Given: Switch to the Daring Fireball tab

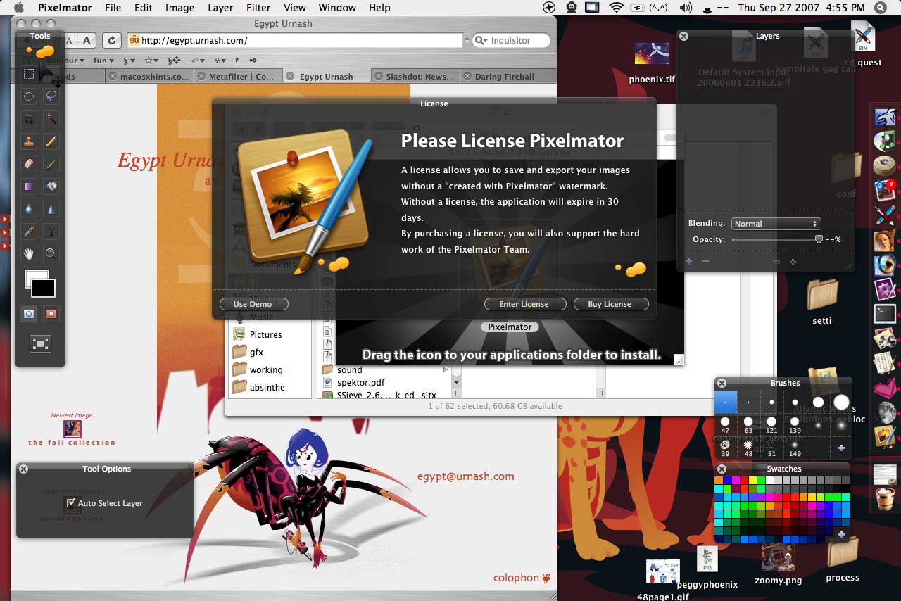Looking at the screenshot, I should [504, 77].
